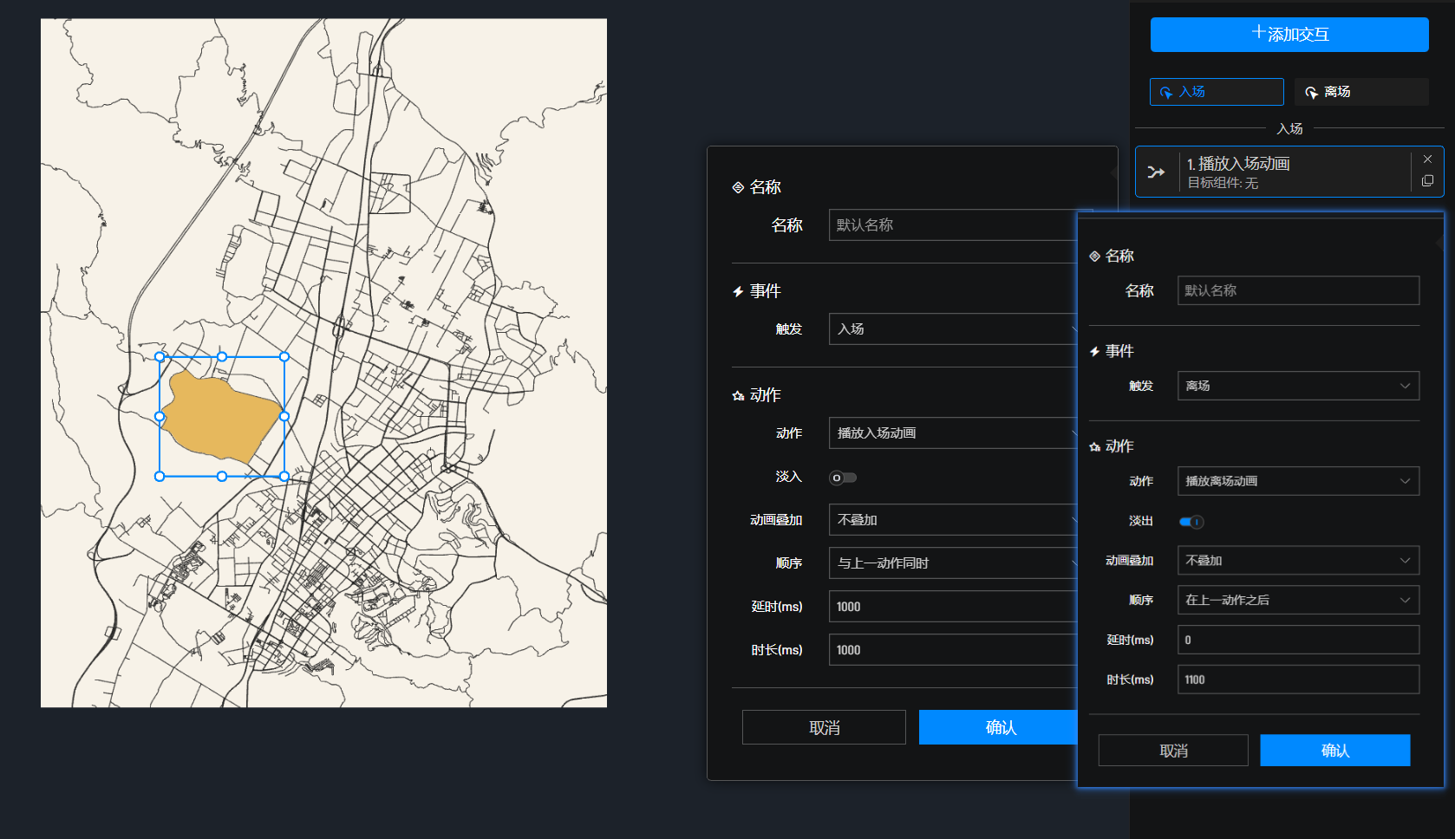
Task: Click the right-middle resize handle of selection
Action: pos(284,416)
